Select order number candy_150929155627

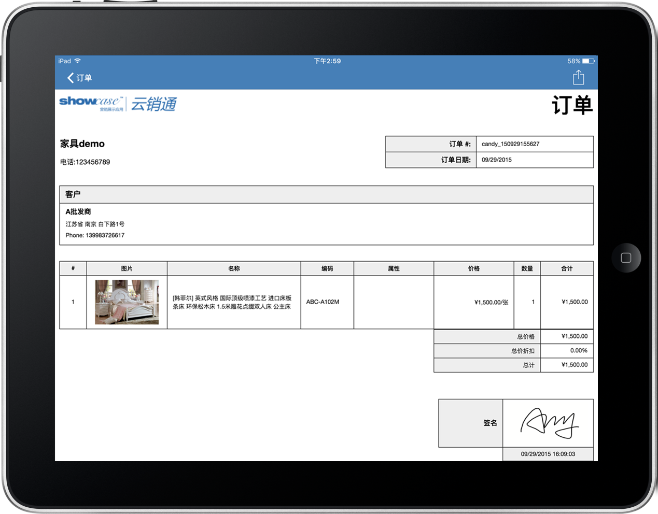coord(510,144)
